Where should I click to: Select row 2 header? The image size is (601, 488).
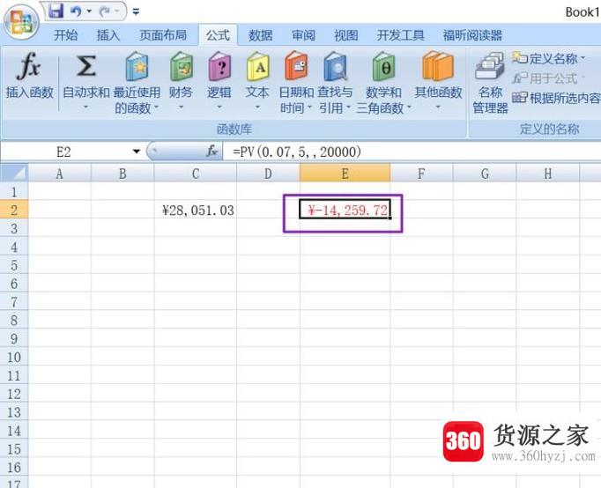[x=14, y=210]
